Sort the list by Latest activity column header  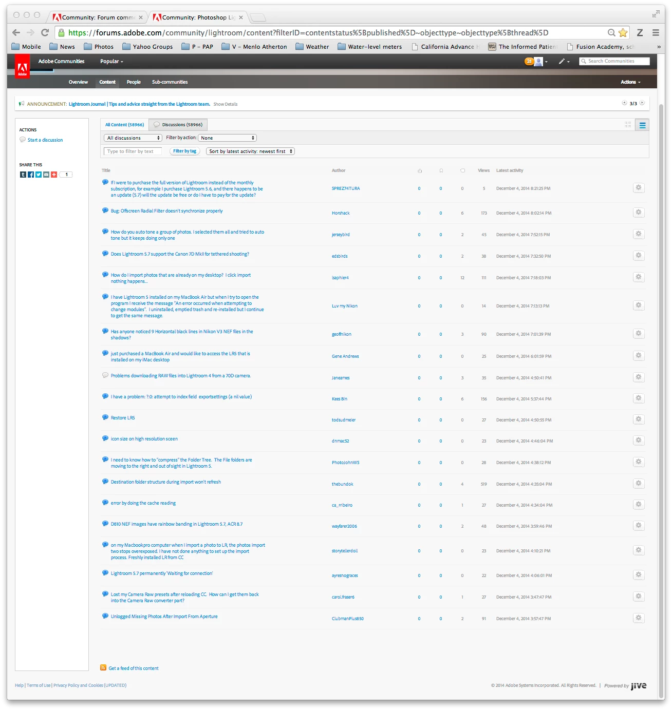[x=510, y=170]
